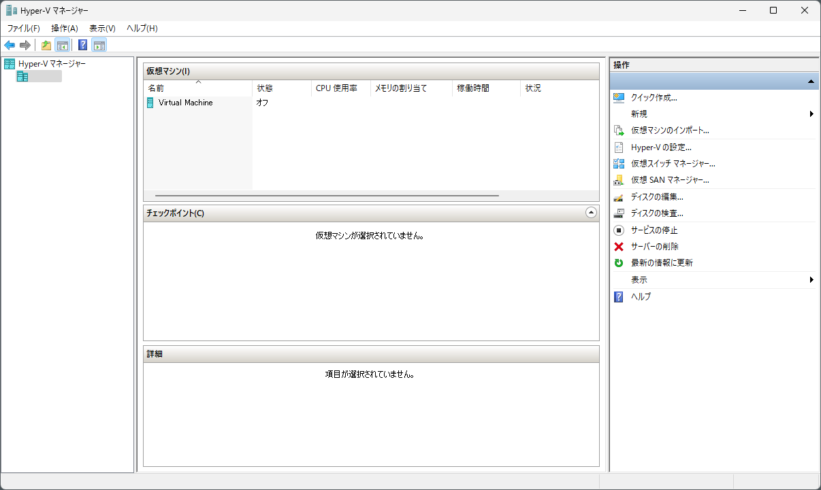Click the blue help toolbar icon

coord(82,46)
